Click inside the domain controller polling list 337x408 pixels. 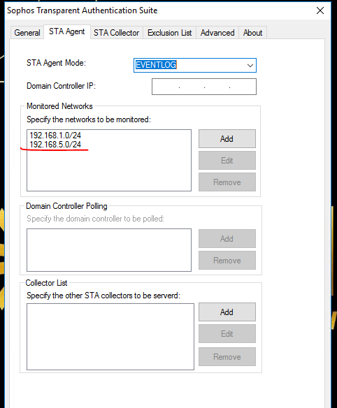click(109, 250)
